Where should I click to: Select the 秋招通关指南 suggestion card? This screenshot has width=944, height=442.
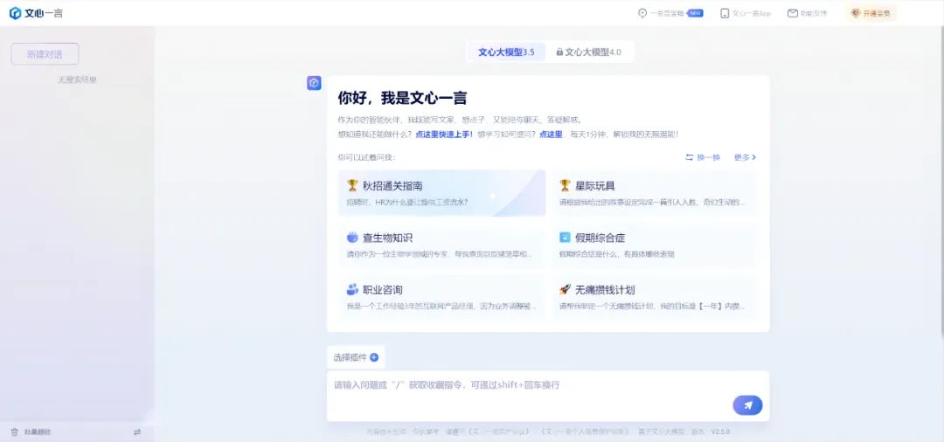click(x=442, y=193)
